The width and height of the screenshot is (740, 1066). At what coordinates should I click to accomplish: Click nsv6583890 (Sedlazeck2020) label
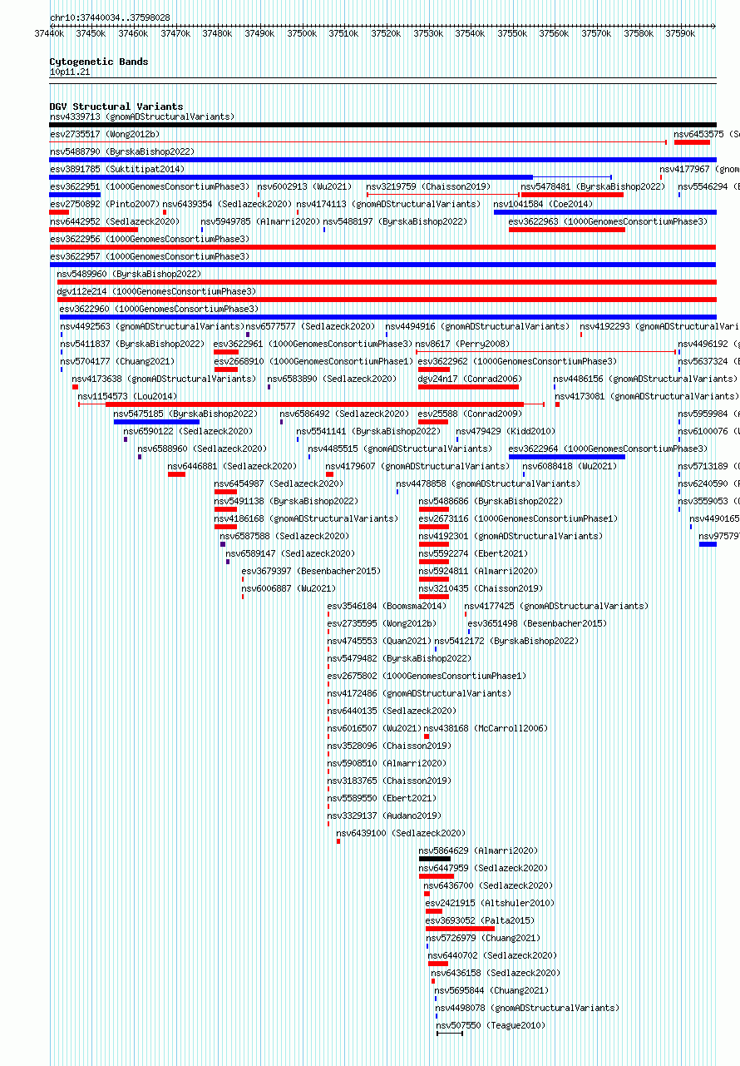(332, 379)
